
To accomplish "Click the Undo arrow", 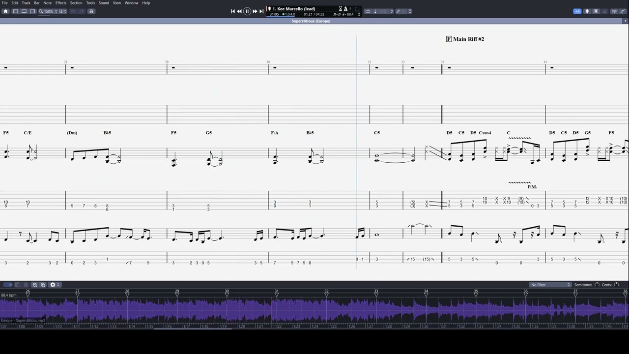I will (x=73, y=11).
